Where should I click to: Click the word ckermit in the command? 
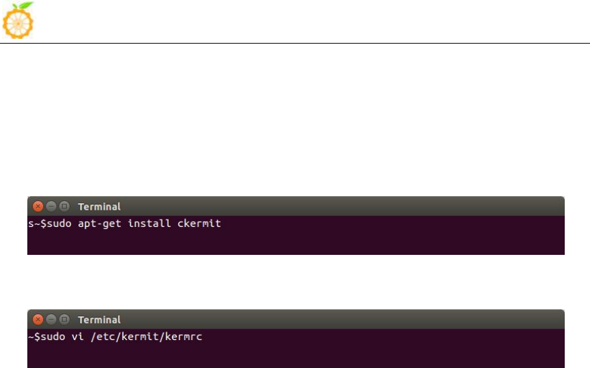pyautogui.click(x=199, y=224)
